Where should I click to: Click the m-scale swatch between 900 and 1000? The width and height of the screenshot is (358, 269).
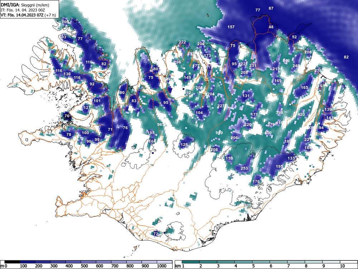[149, 262]
